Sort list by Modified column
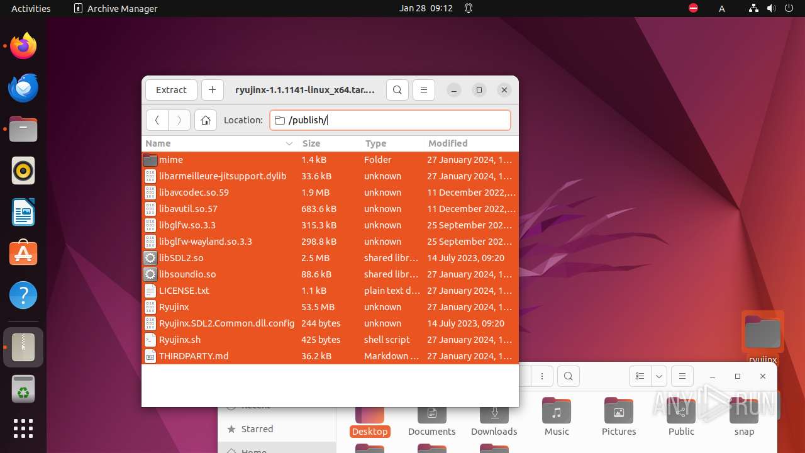805x453 pixels. click(x=472, y=143)
